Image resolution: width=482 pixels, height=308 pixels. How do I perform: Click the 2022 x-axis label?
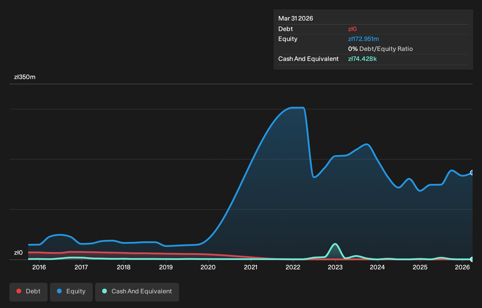click(x=293, y=267)
